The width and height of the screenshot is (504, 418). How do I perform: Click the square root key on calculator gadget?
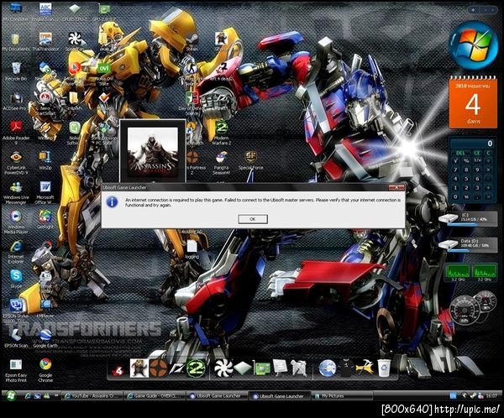coord(455,160)
